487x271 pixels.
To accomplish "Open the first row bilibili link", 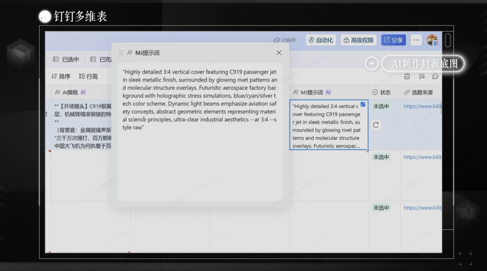I will point(423,106).
